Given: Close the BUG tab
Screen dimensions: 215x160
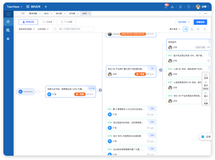Looking at the screenshot, I should pos(52,14).
